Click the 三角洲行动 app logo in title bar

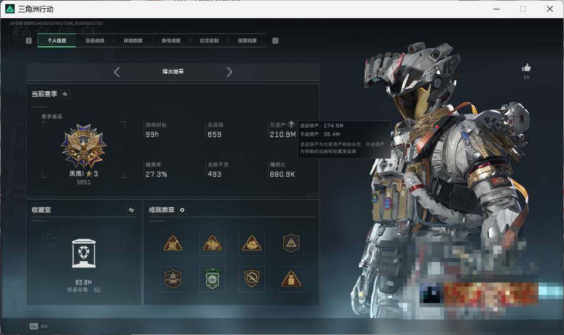coord(10,9)
